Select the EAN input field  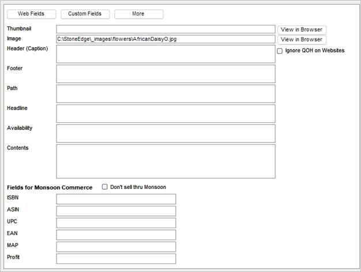tap(116, 235)
